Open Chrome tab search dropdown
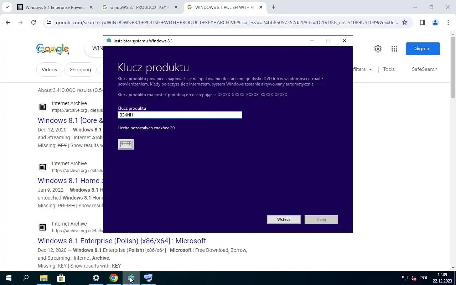The image size is (456, 285). (x=7, y=7)
